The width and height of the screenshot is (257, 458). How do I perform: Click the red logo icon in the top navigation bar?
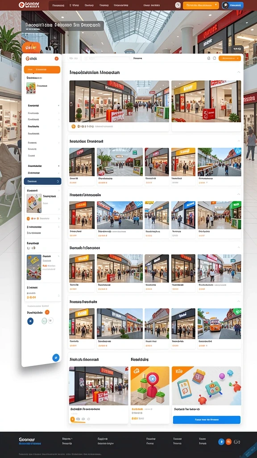pos(21,5)
